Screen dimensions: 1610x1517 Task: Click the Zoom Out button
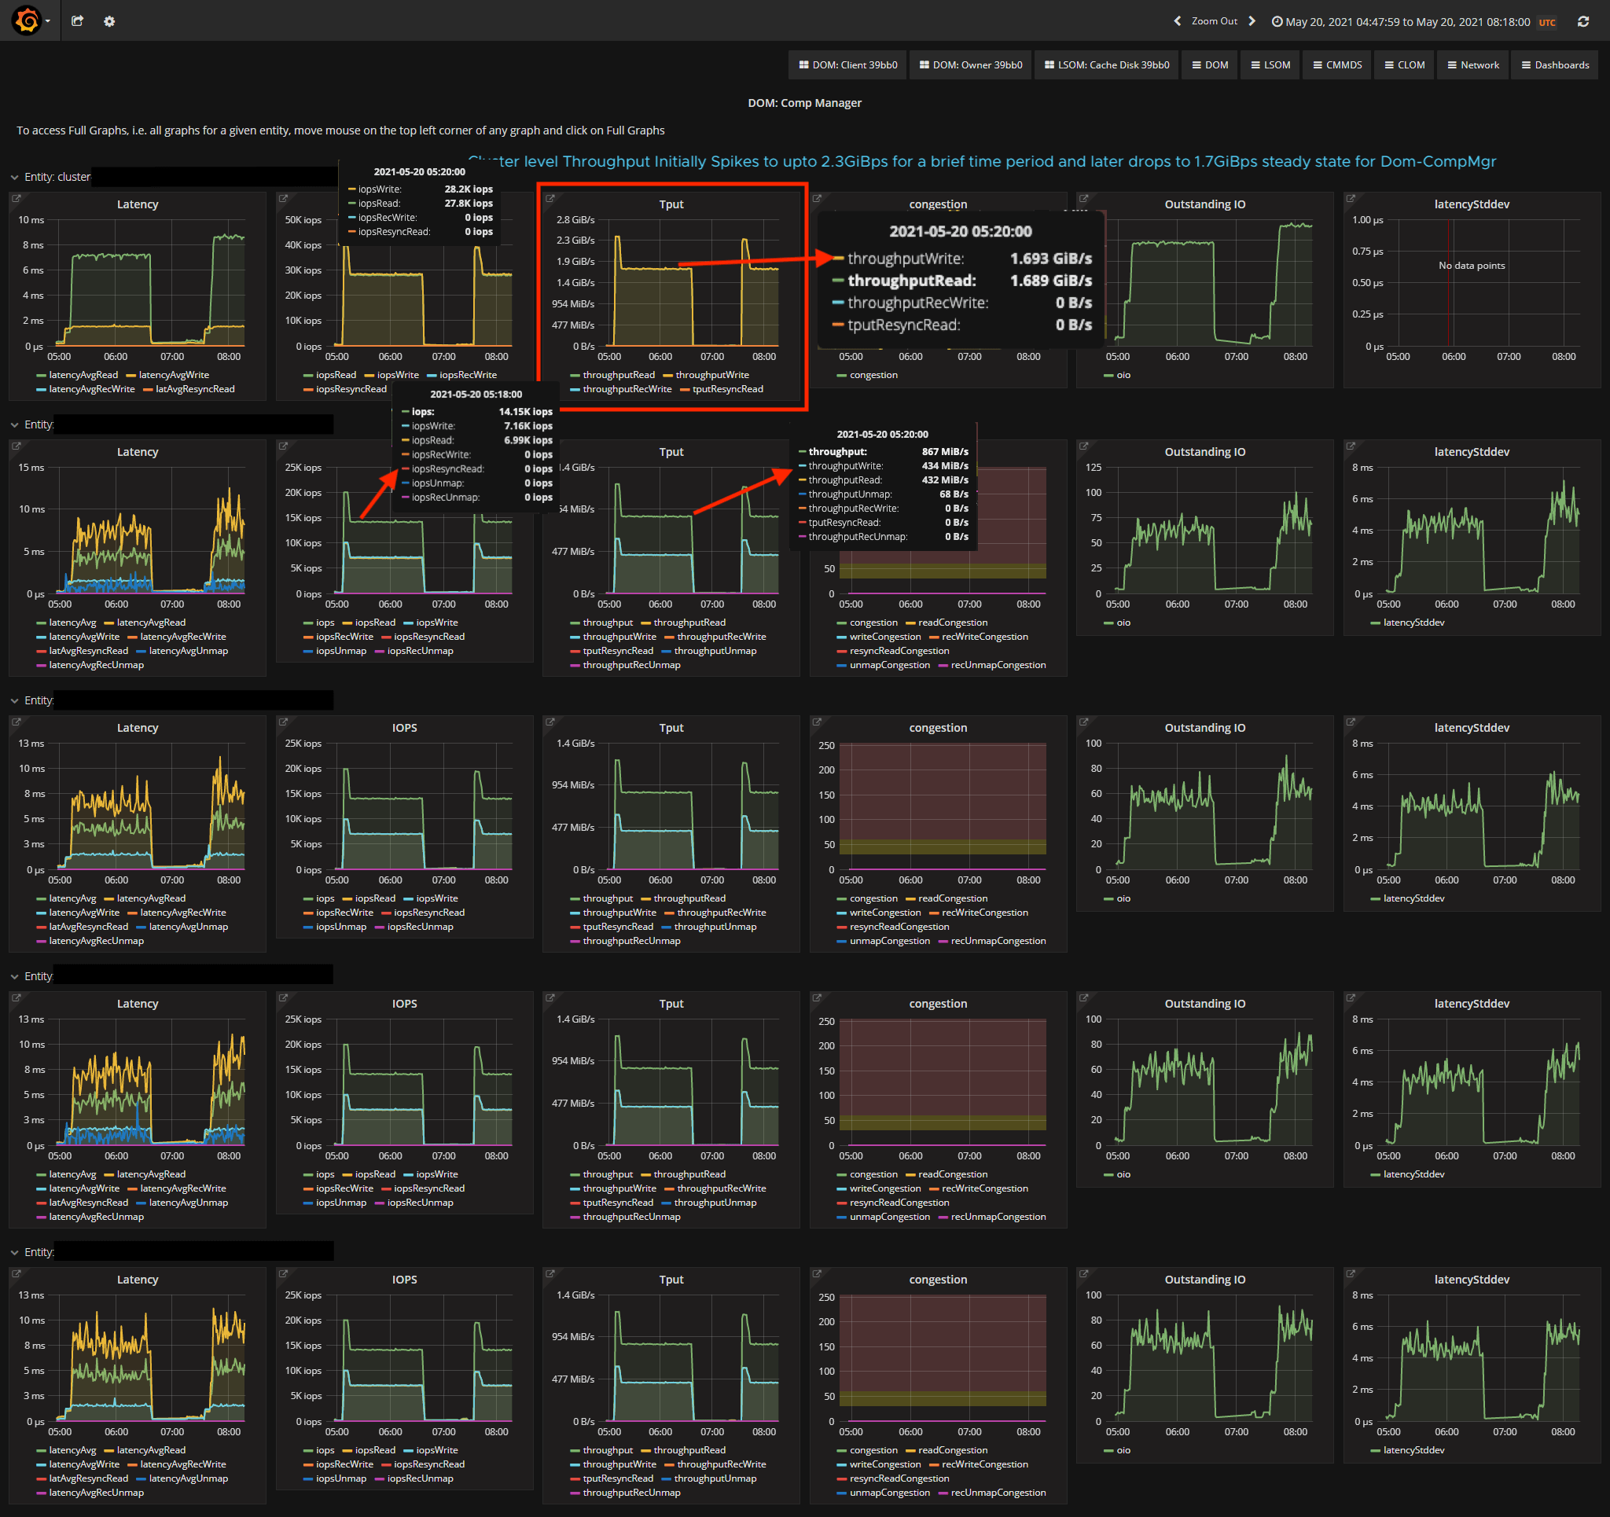point(1213,21)
